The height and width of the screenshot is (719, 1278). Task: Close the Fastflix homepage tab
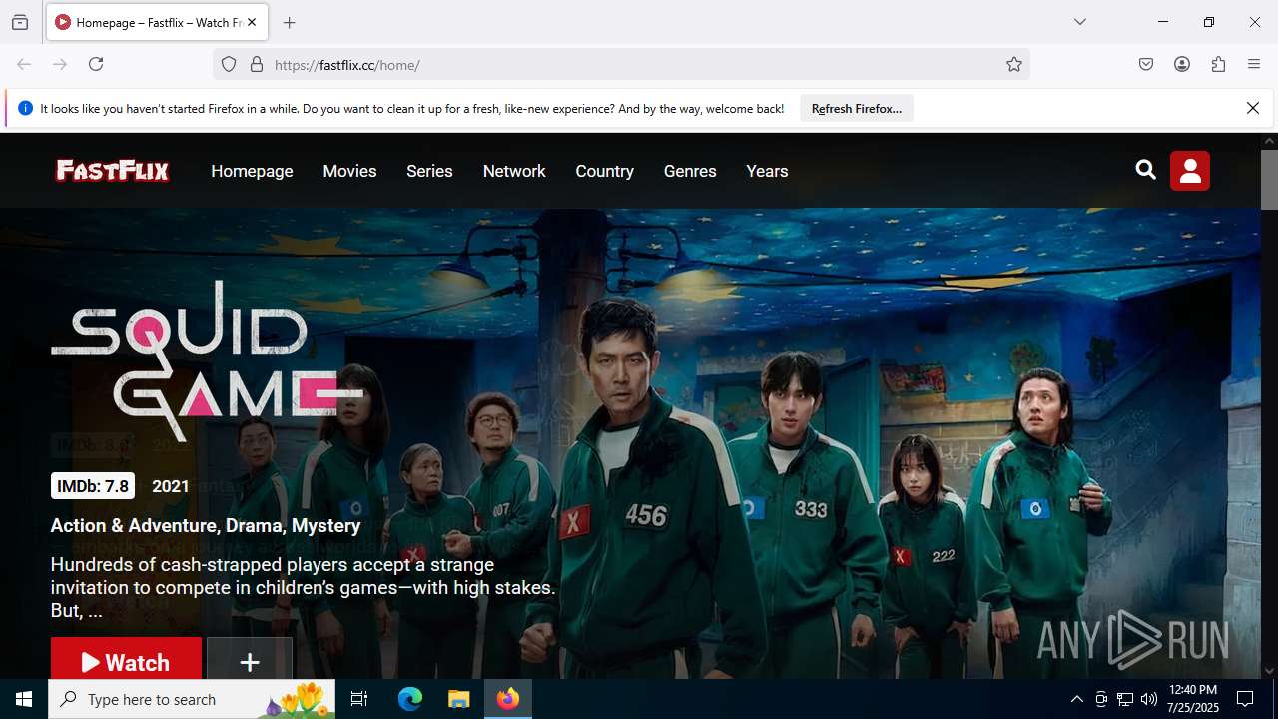[x=252, y=22]
